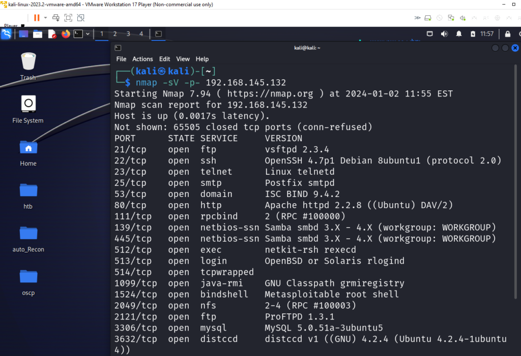
Task: Click the 'Linux telnetd' version text
Action: (x=300, y=172)
